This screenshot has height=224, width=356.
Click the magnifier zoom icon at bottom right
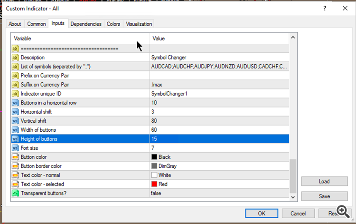coord(343,212)
